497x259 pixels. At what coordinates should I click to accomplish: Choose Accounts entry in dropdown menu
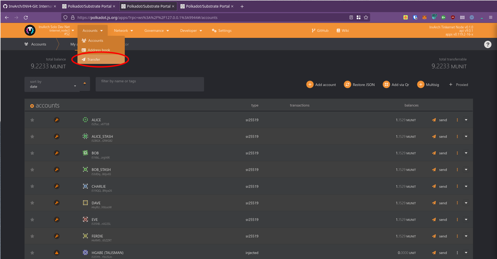(x=101, y=40)
